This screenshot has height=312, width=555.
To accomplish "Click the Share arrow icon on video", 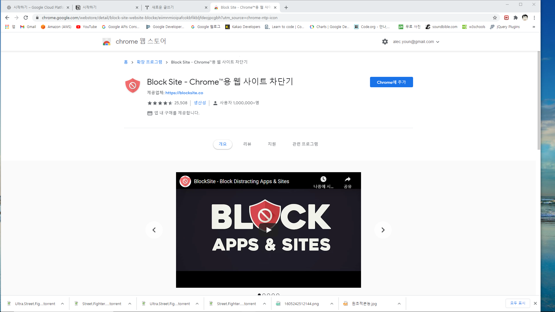I will 347,179.
